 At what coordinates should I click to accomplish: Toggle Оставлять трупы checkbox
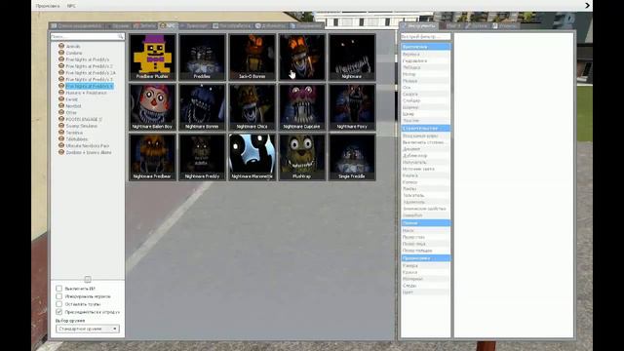58,304
